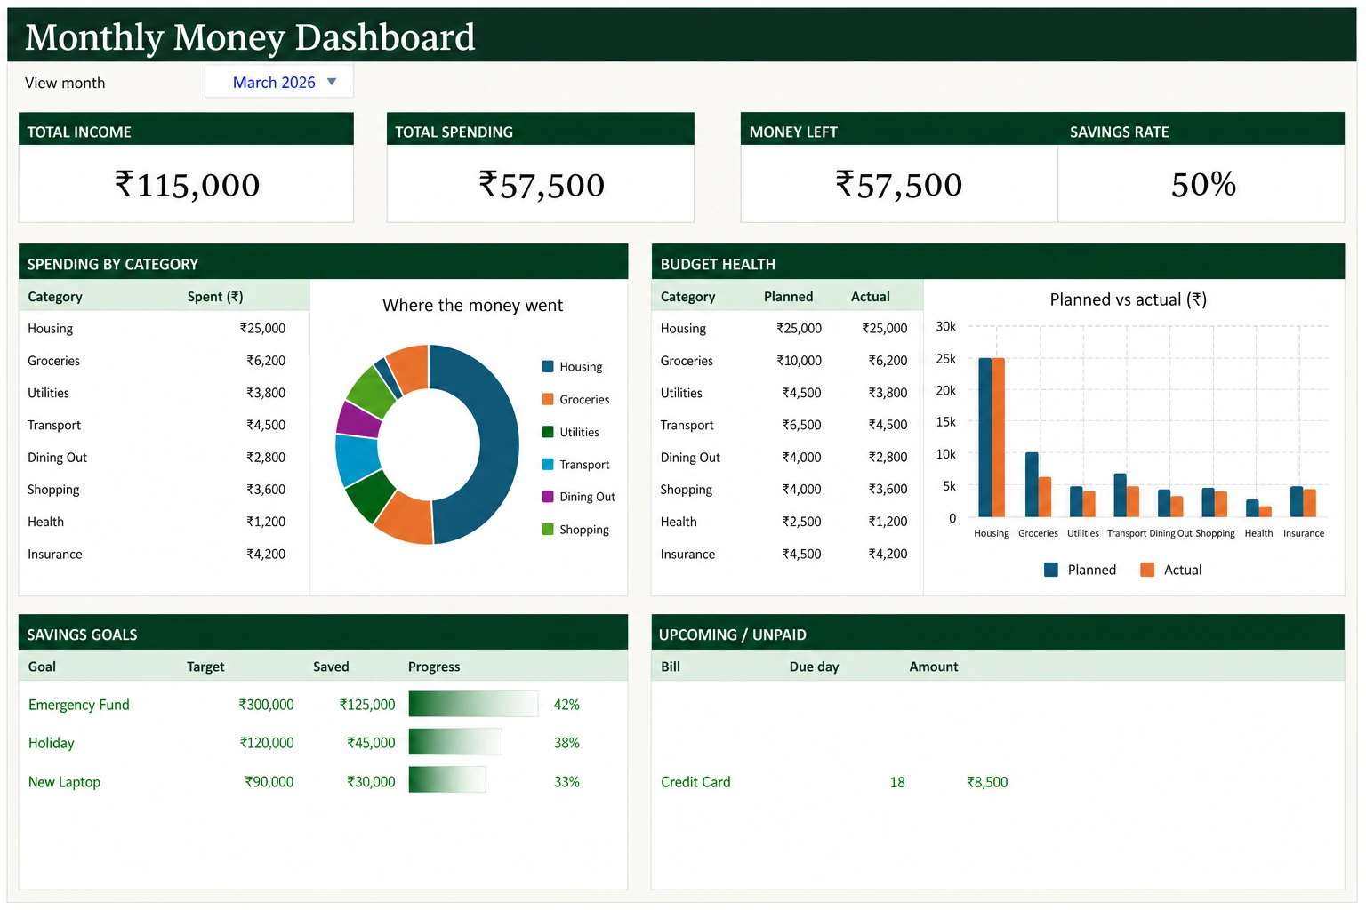Image resolution: width=1366 pixels, height=910 pixels.
Task: Select the New Laptop progress bar
Action: tap(447, 779)
